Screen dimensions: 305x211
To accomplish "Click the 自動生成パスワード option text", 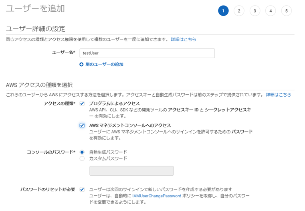I will 108,152.
